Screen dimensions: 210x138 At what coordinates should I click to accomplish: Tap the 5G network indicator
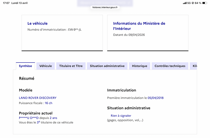pos(189,3)
